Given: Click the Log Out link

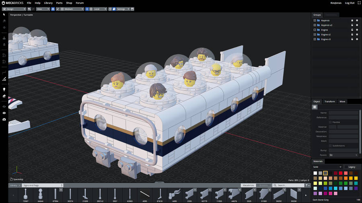Looking at the screenshot, I should point(350,3).
